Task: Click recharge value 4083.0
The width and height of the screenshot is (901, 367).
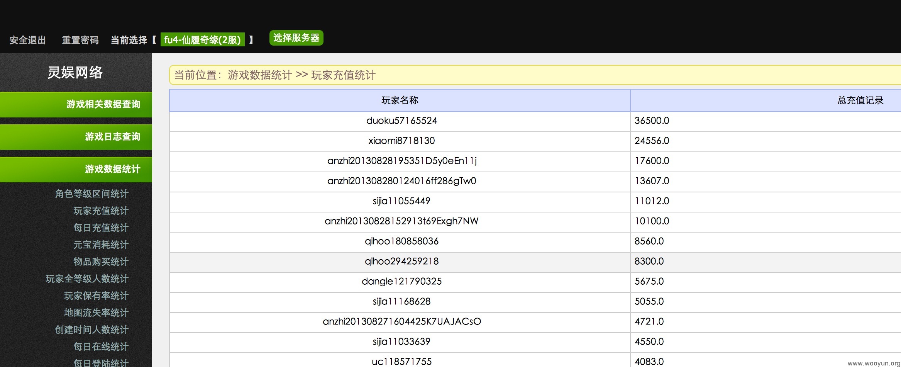Action: point(649,362)
